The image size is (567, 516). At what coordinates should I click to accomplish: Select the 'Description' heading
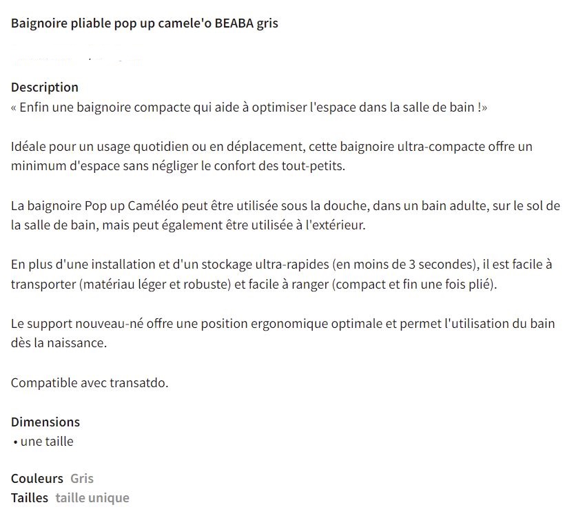(x=45, y=87)
